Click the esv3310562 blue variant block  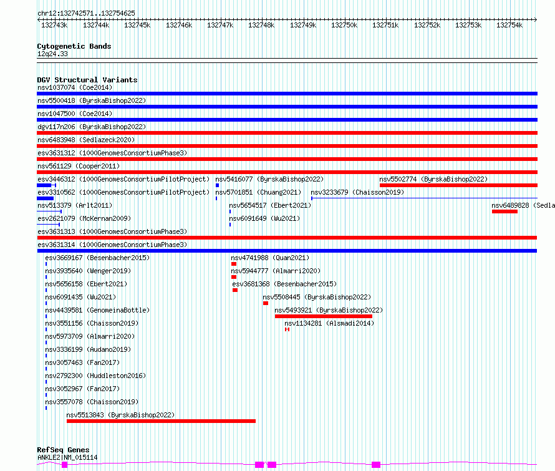coord(46,198)
